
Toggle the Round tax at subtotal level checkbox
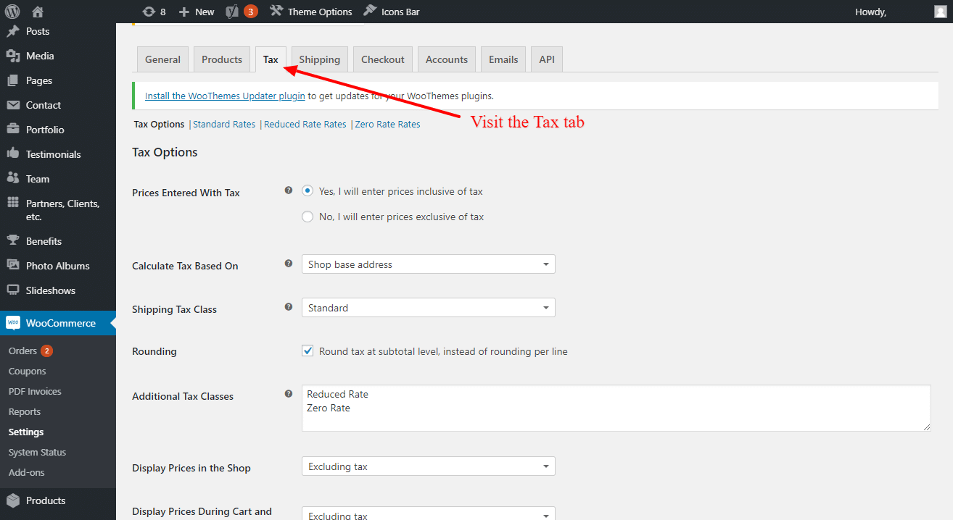pyautogui.click(x=308, y=351)
